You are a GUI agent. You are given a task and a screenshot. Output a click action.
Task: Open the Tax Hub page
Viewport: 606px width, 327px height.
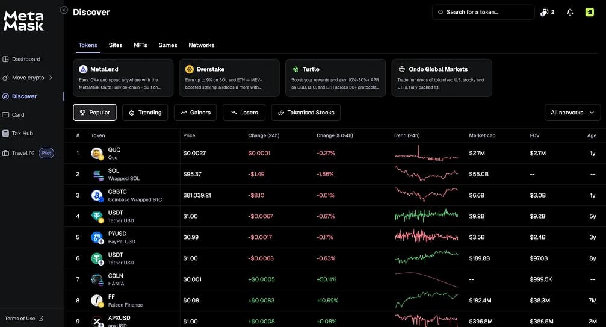(x=18, y=133)
